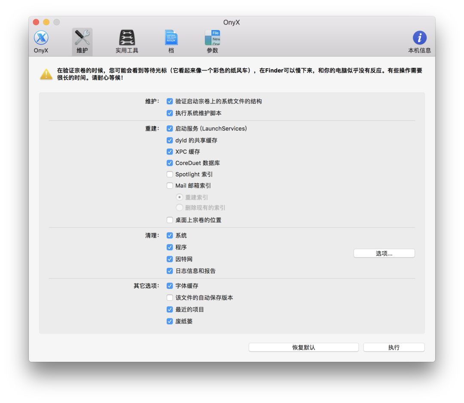Toggle 程序 cleaning checkbox

170,247
